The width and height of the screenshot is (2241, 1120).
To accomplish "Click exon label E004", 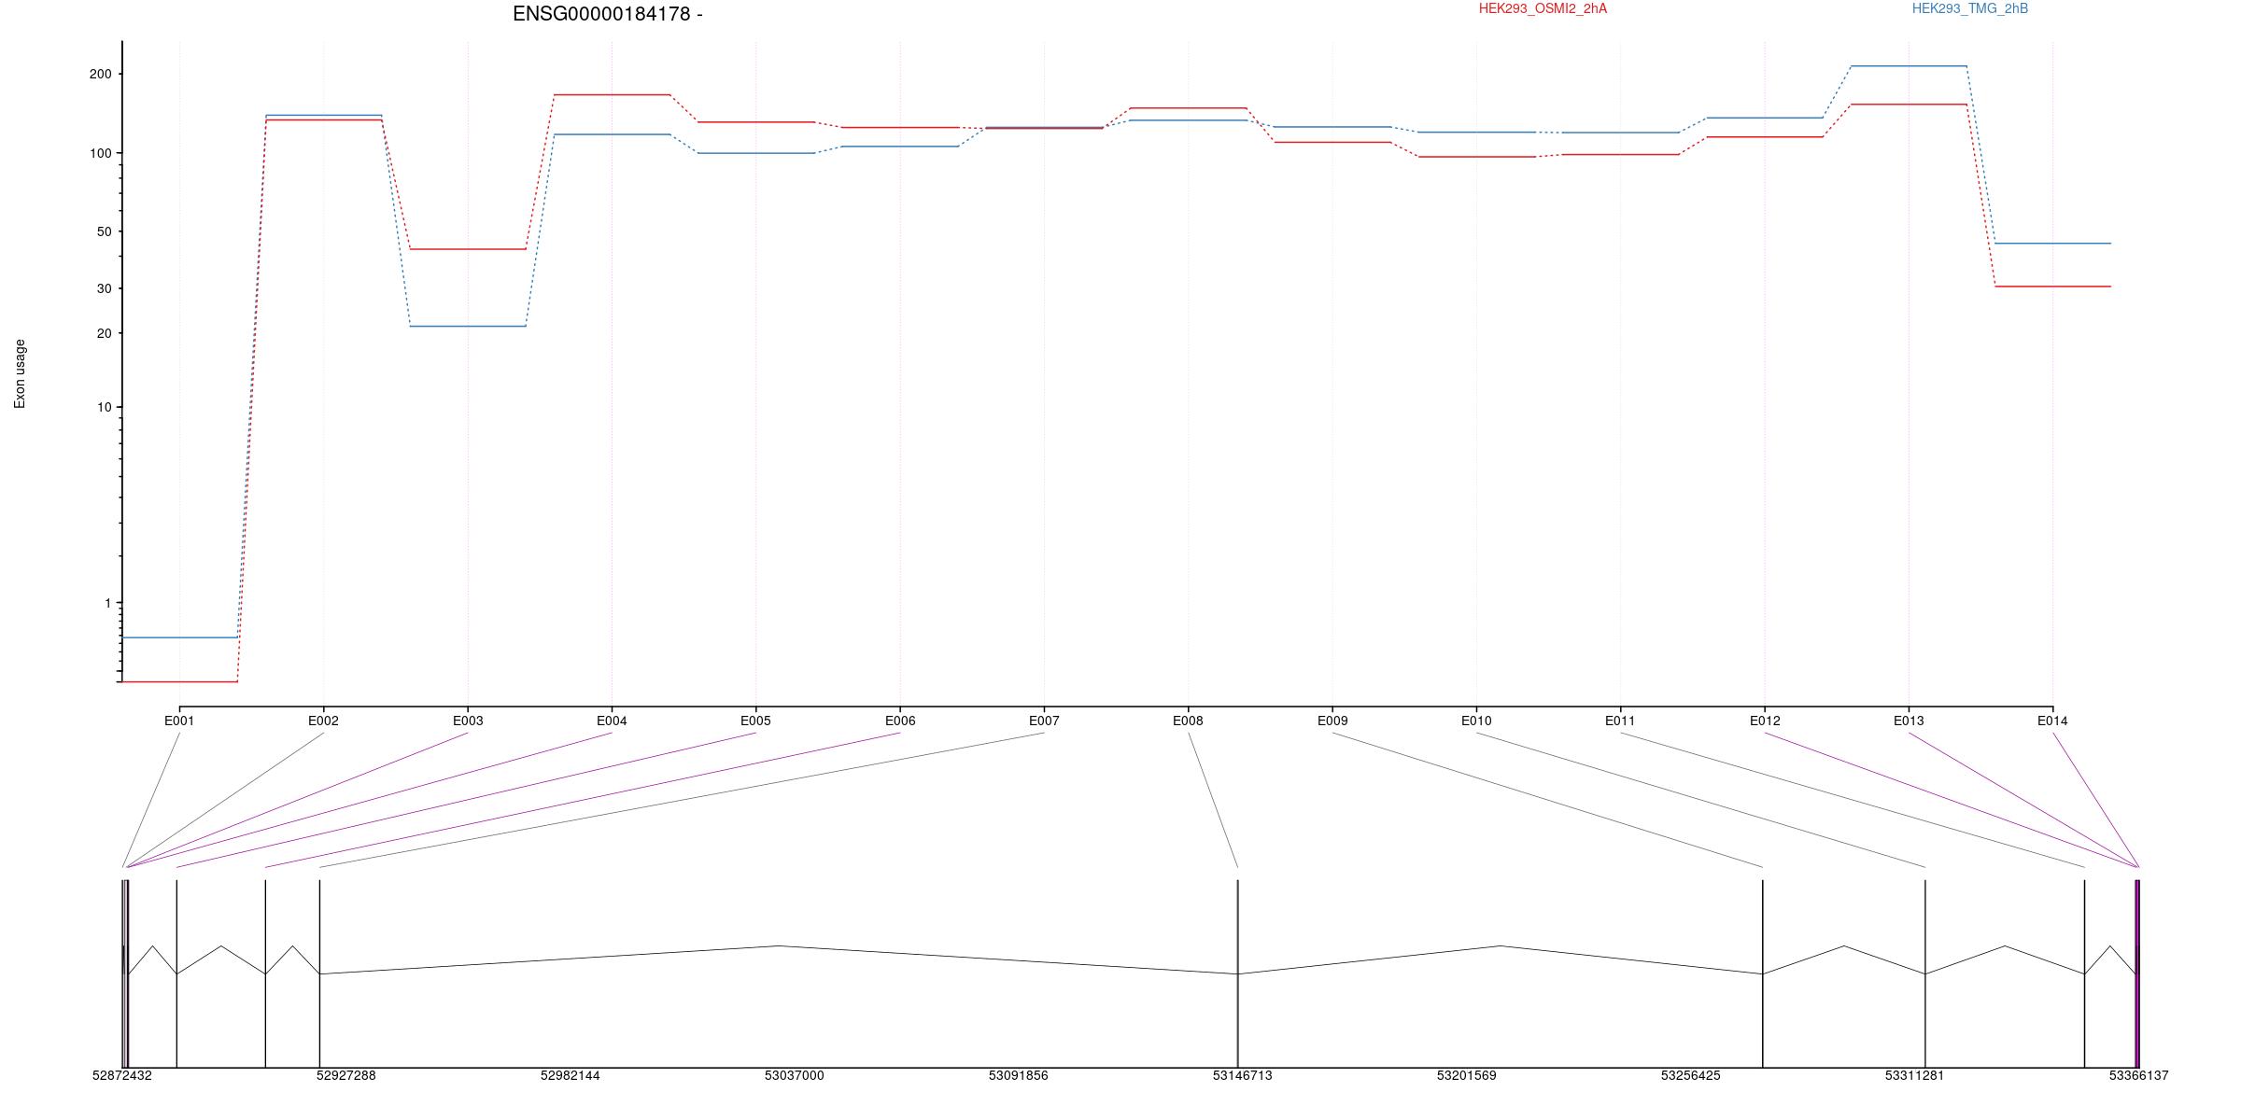I will pyautogui.click(x=612, y=721).
